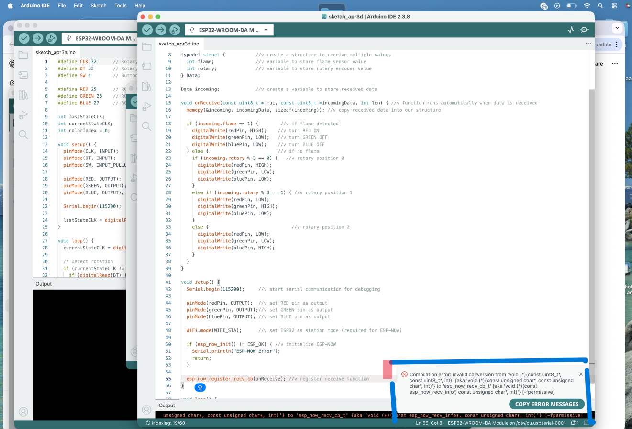Open Boards Manager in the sketch_apr3a sidebar
632x429 pixels.
23,75
